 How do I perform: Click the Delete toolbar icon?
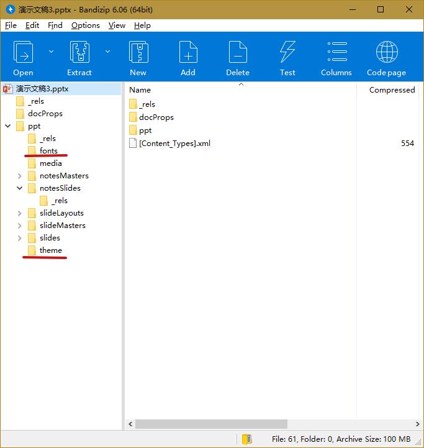[x=238, y=53]
